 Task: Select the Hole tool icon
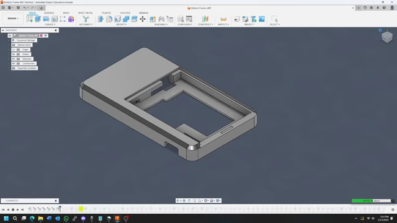tap(55, 19)
